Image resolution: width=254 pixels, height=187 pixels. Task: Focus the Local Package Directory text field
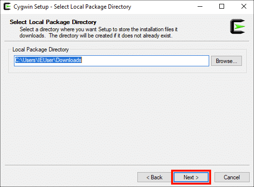pyautogui.click(x=111, y=61)
